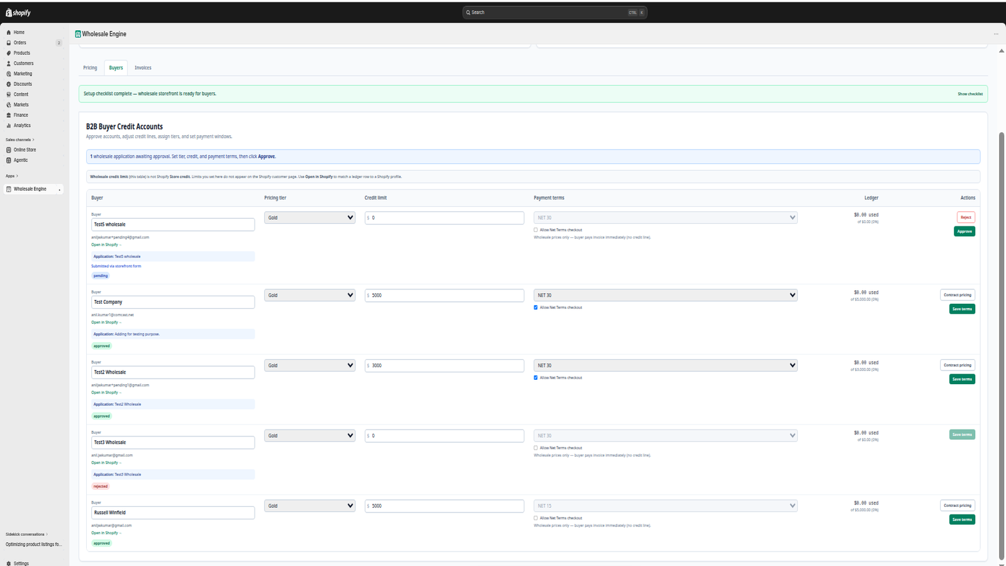Screen dimensions: 1006x566
Task: Select the Buyers tab
Action: [116, 68]
